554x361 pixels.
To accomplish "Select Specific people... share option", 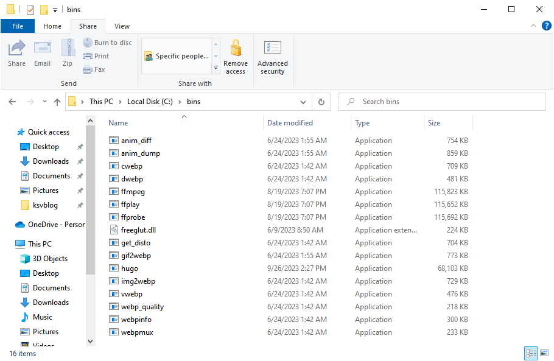I will pyautogui.click(x=177, y=56).
